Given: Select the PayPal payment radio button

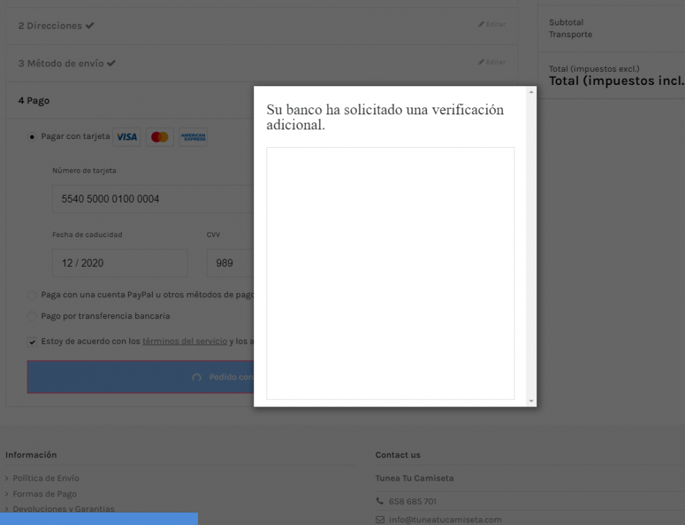Looking at the screenshot, I should (x=32, y=296).
